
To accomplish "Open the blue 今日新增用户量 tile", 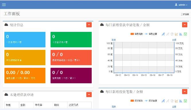I will click(x=25, y=40).
